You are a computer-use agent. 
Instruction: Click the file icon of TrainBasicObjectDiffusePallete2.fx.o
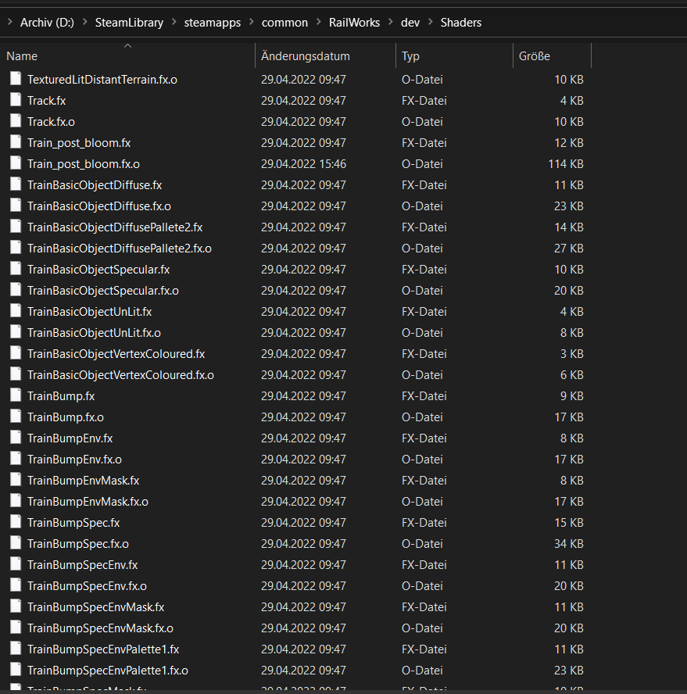pyautogui.click(x=16, y=248)
